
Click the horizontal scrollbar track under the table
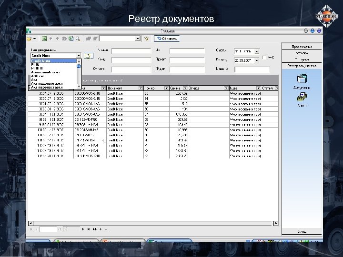pos(153,223)
